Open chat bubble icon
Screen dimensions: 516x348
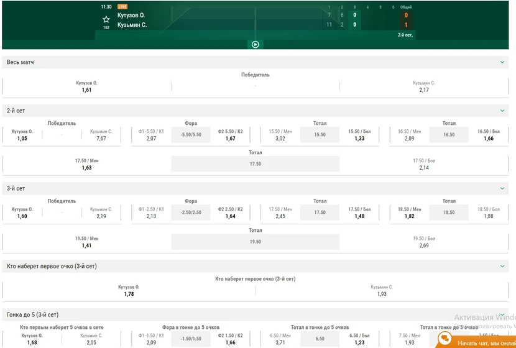pos(445,338)
